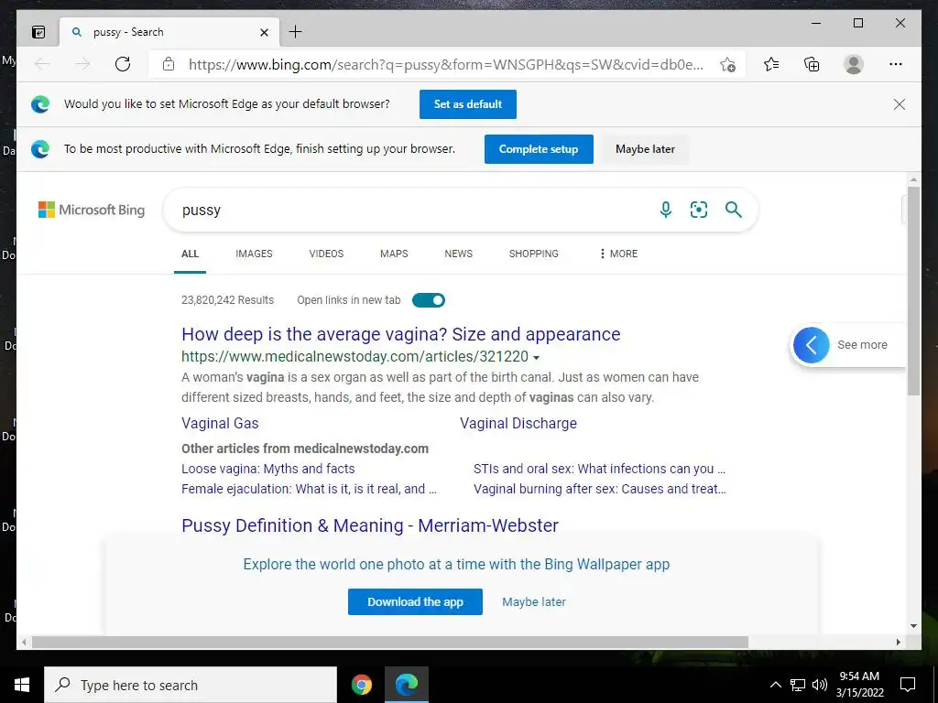
Task: Open the Action Center notifications icon
Action: point(908,685)
